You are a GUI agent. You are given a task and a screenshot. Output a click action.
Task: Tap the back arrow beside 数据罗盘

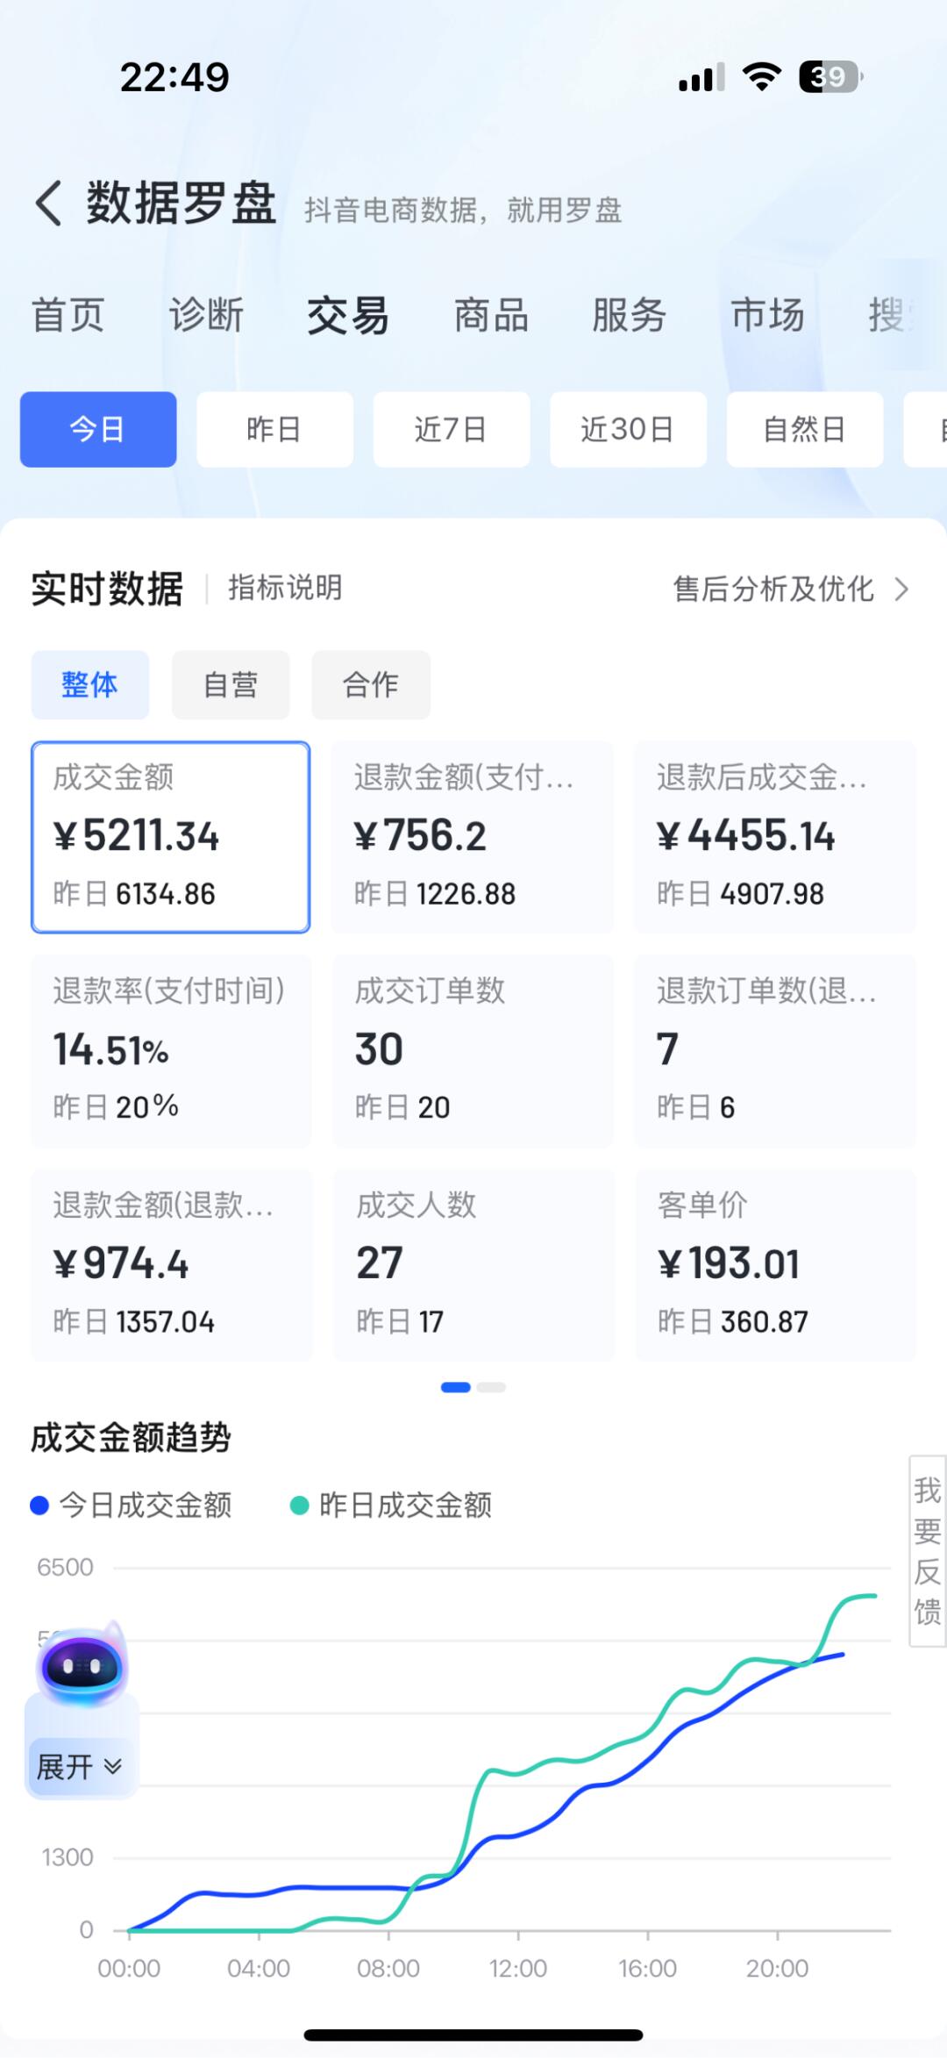tap(48, 204)
